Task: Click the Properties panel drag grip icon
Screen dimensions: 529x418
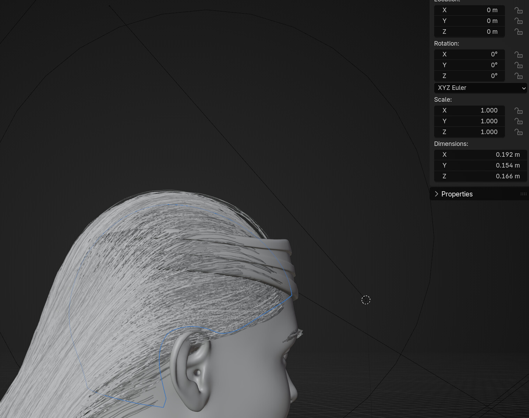Action: click(x=523, y=194)
